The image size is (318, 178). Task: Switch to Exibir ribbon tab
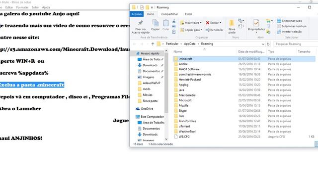(188, 14)
